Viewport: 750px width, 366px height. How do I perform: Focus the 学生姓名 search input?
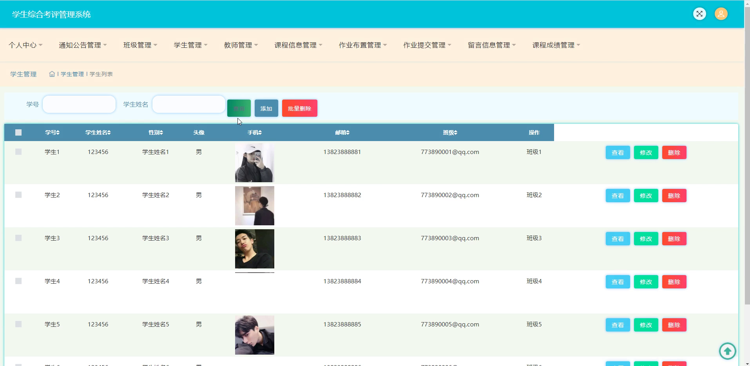(189, 104)
